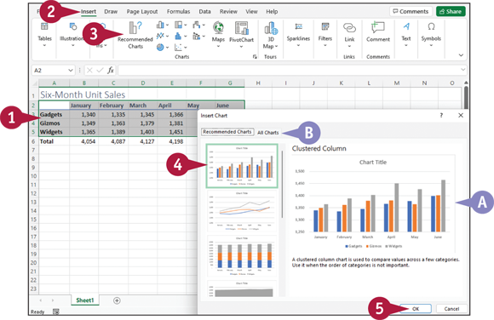The height and width of the screenshot is (320, 494).
Task: Click the Recommended Charts ribbon button
Action: [x=135, y=35]
